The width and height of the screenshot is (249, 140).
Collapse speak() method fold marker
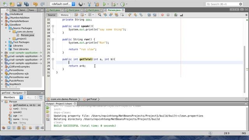[x=53, y=26]
